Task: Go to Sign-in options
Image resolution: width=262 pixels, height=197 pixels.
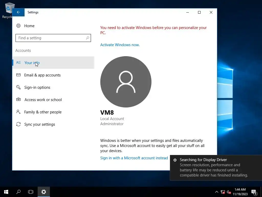Action: pyautogui.click(x=53, y=87)
